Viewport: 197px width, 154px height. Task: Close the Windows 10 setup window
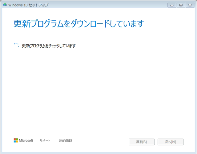(x=190, y=5)
